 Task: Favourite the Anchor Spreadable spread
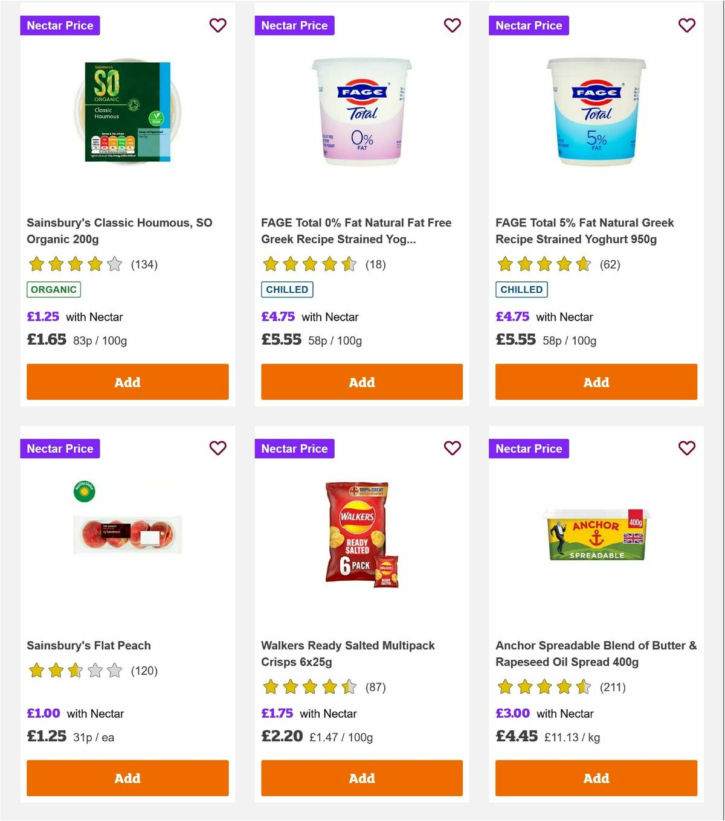pyautogui.click(x=686, y=449)
